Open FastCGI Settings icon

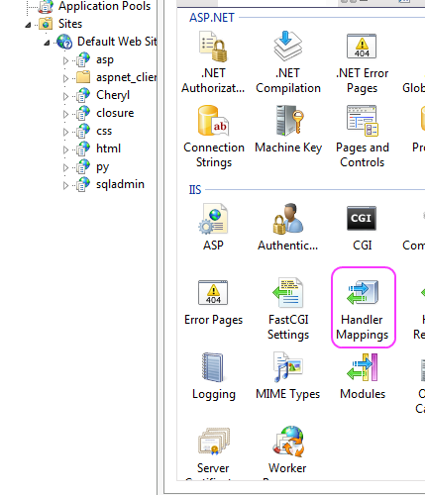(x=288, y=308)
